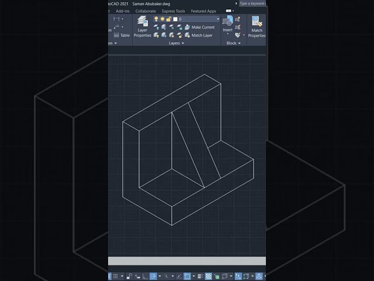Click the Object Snap Tracking status icon

click(x=179, y=276)
